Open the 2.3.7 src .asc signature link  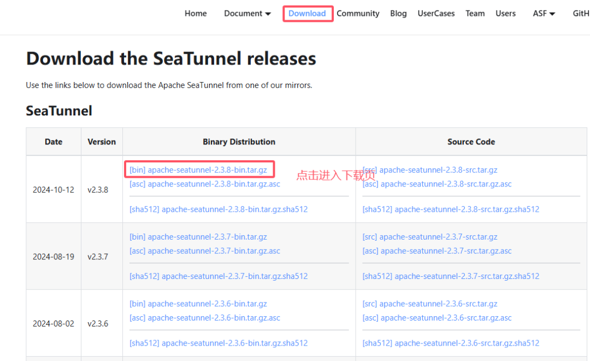[437, 251]
